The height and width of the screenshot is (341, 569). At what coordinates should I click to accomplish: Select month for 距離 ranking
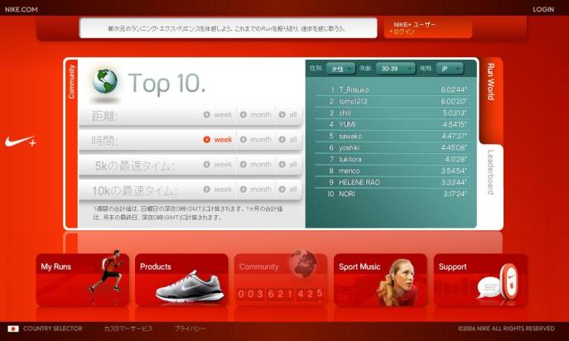(x=256, y=115)
